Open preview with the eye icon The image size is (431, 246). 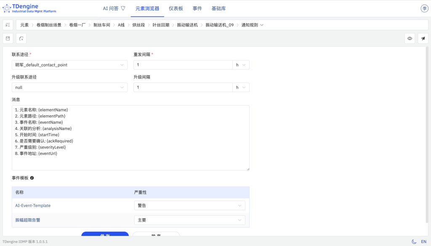[x=409, y=38]
